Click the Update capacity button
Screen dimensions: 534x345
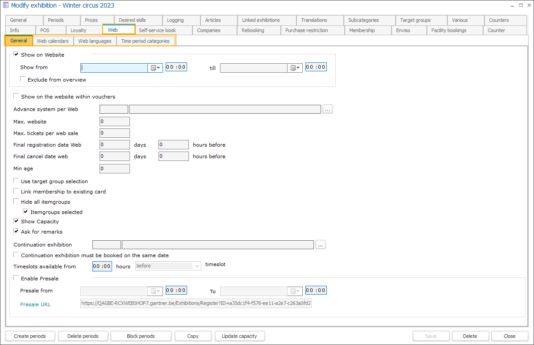click(239, 336)
